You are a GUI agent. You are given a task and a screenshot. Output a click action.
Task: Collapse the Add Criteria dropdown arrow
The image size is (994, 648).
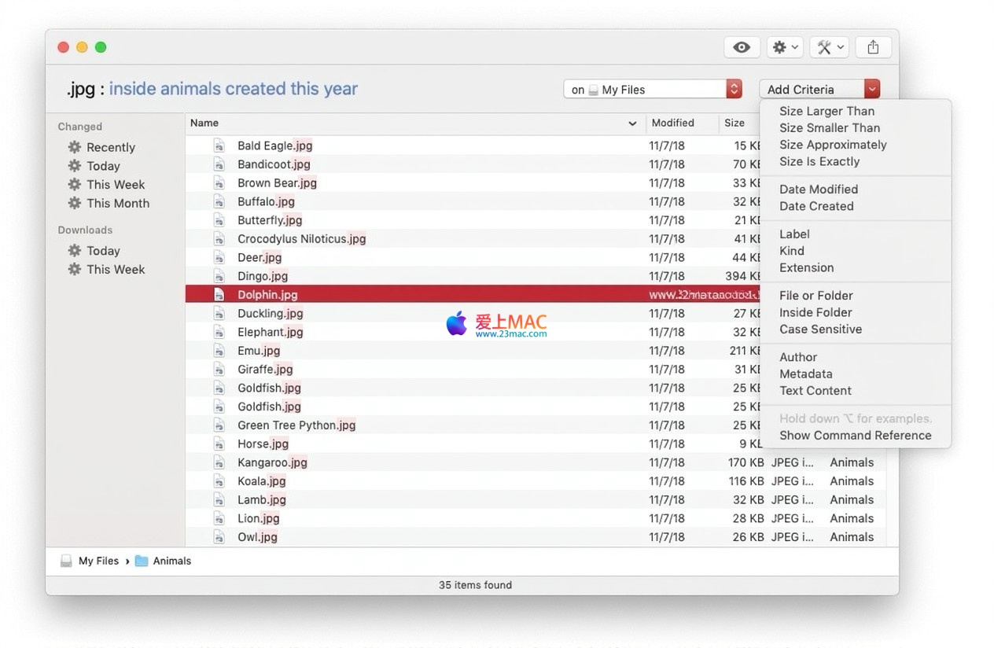coord(872,90)
